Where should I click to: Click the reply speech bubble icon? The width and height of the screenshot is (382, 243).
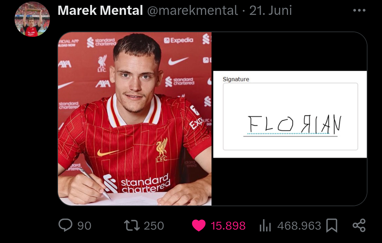pos(65,225)
